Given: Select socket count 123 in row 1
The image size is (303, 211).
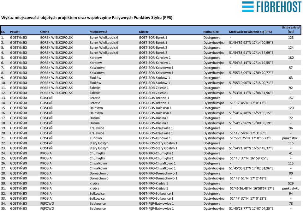Looking at the screenshot, I should click(291, 38).
